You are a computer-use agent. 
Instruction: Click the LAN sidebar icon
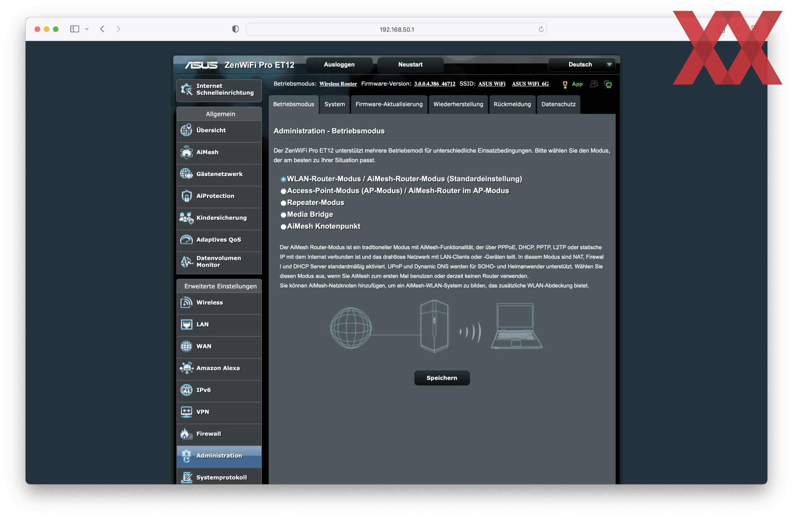point(187,325)
